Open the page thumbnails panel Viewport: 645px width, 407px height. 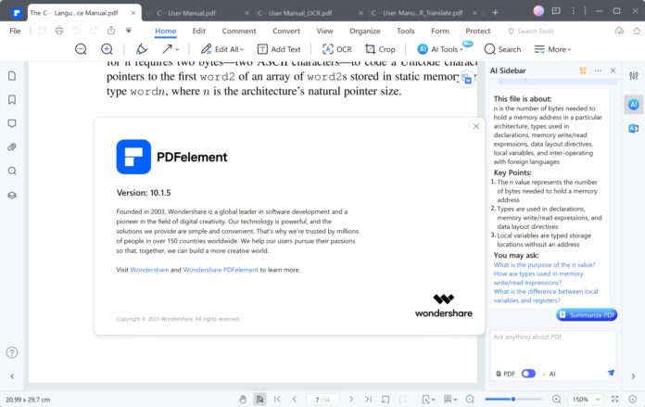12,76
